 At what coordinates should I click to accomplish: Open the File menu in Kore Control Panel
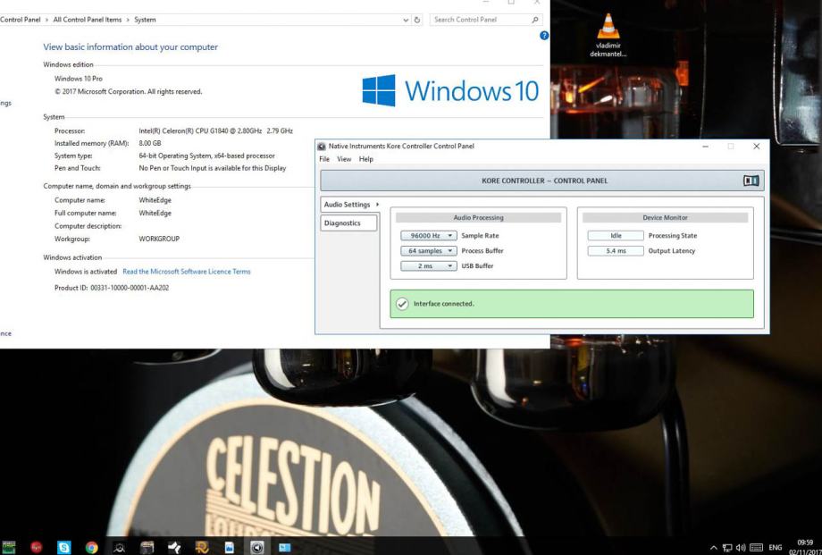(x=324, y=159)
